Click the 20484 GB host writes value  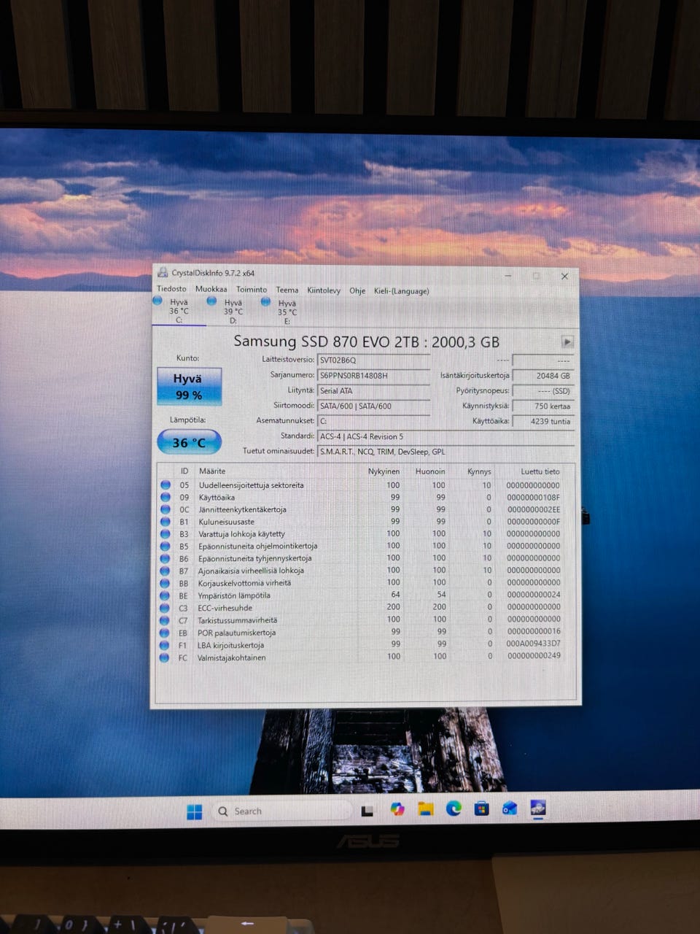543,376
